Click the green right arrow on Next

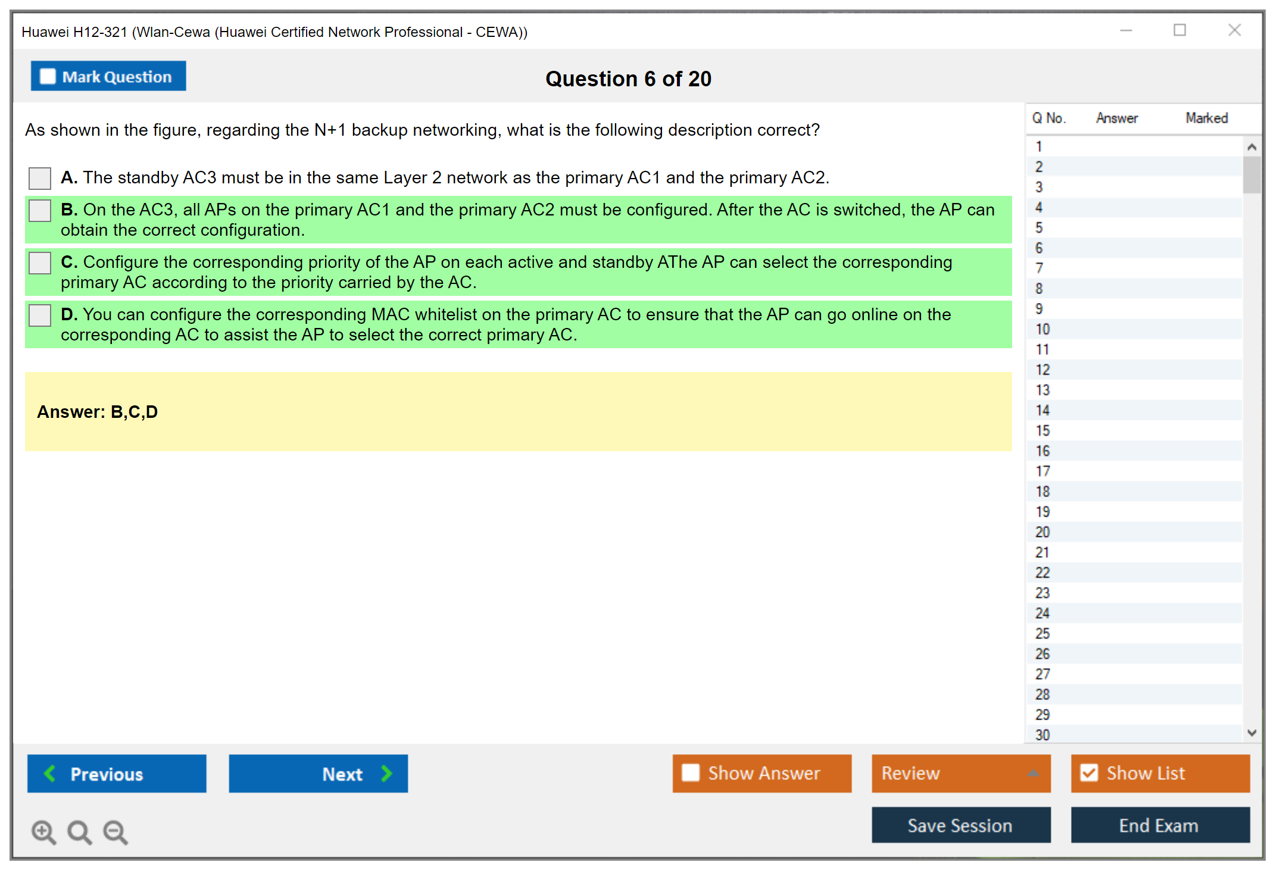(386, 773)
